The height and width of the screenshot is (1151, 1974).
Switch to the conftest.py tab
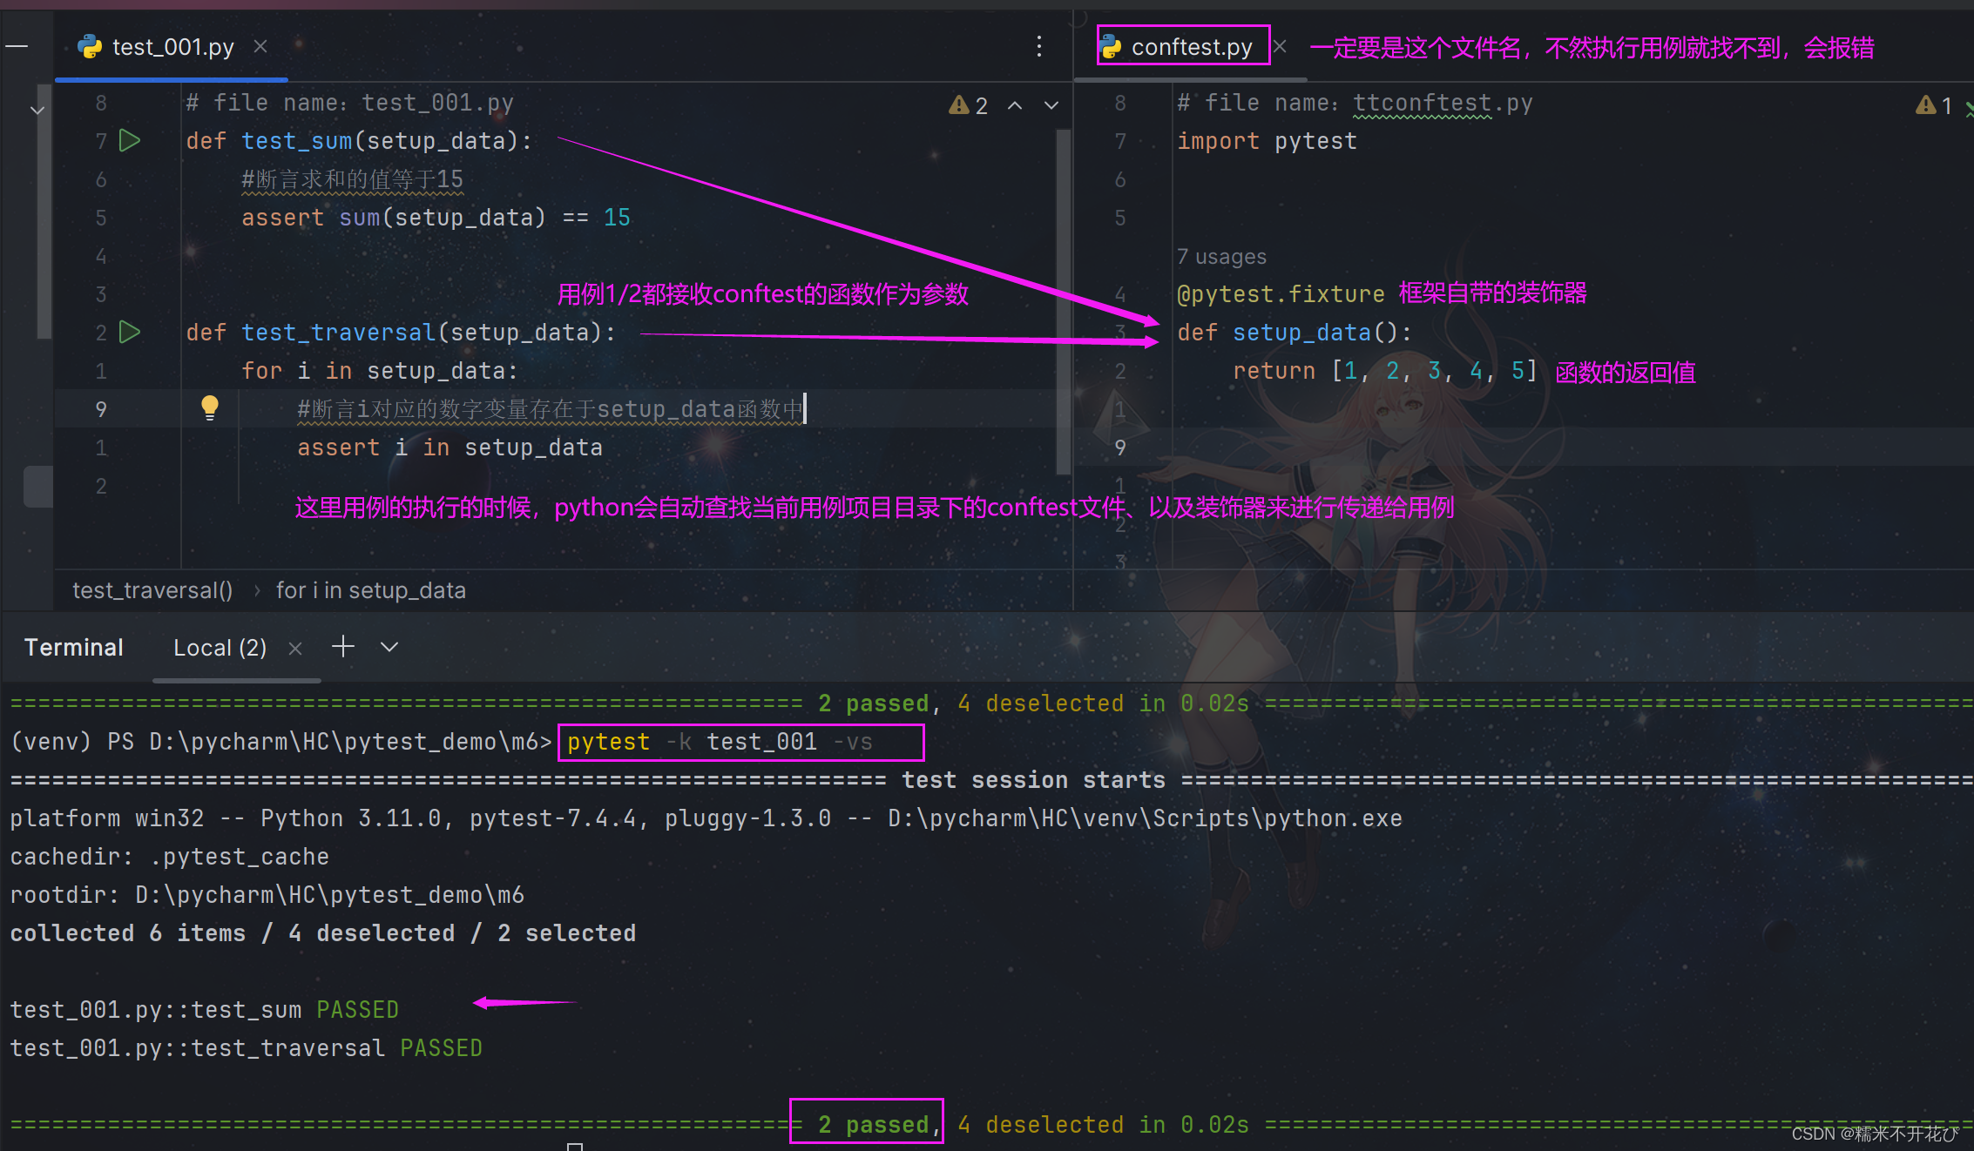click(x=1190, y=47)
